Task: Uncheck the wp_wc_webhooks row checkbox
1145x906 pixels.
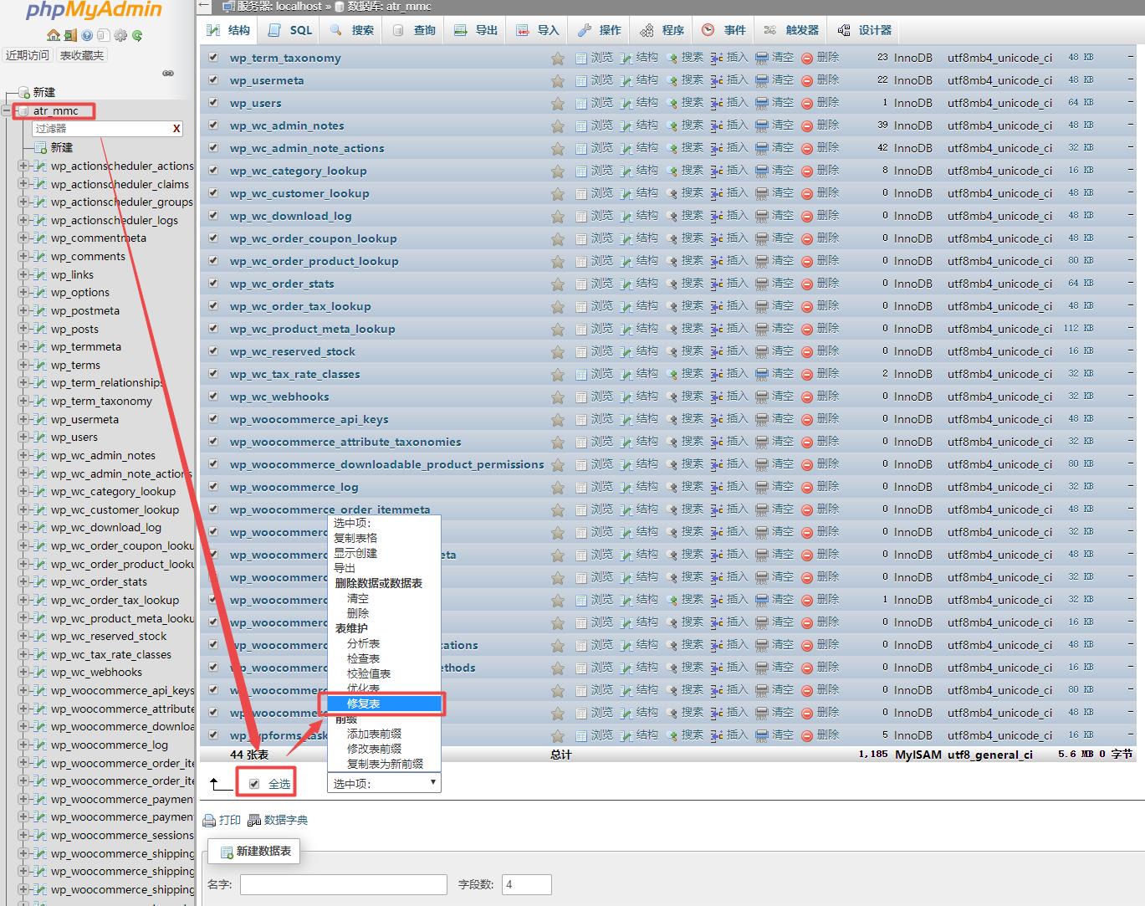Action: [212, 397]
